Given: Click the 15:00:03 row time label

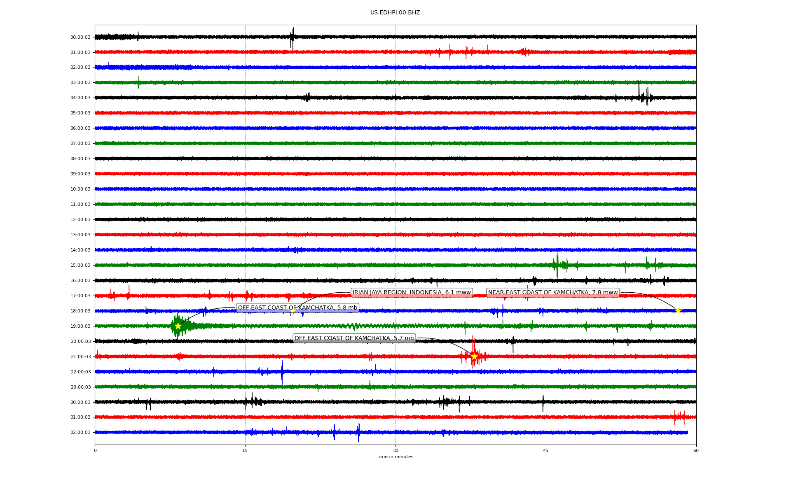Looking at the screenshot, I should point(80,266).
